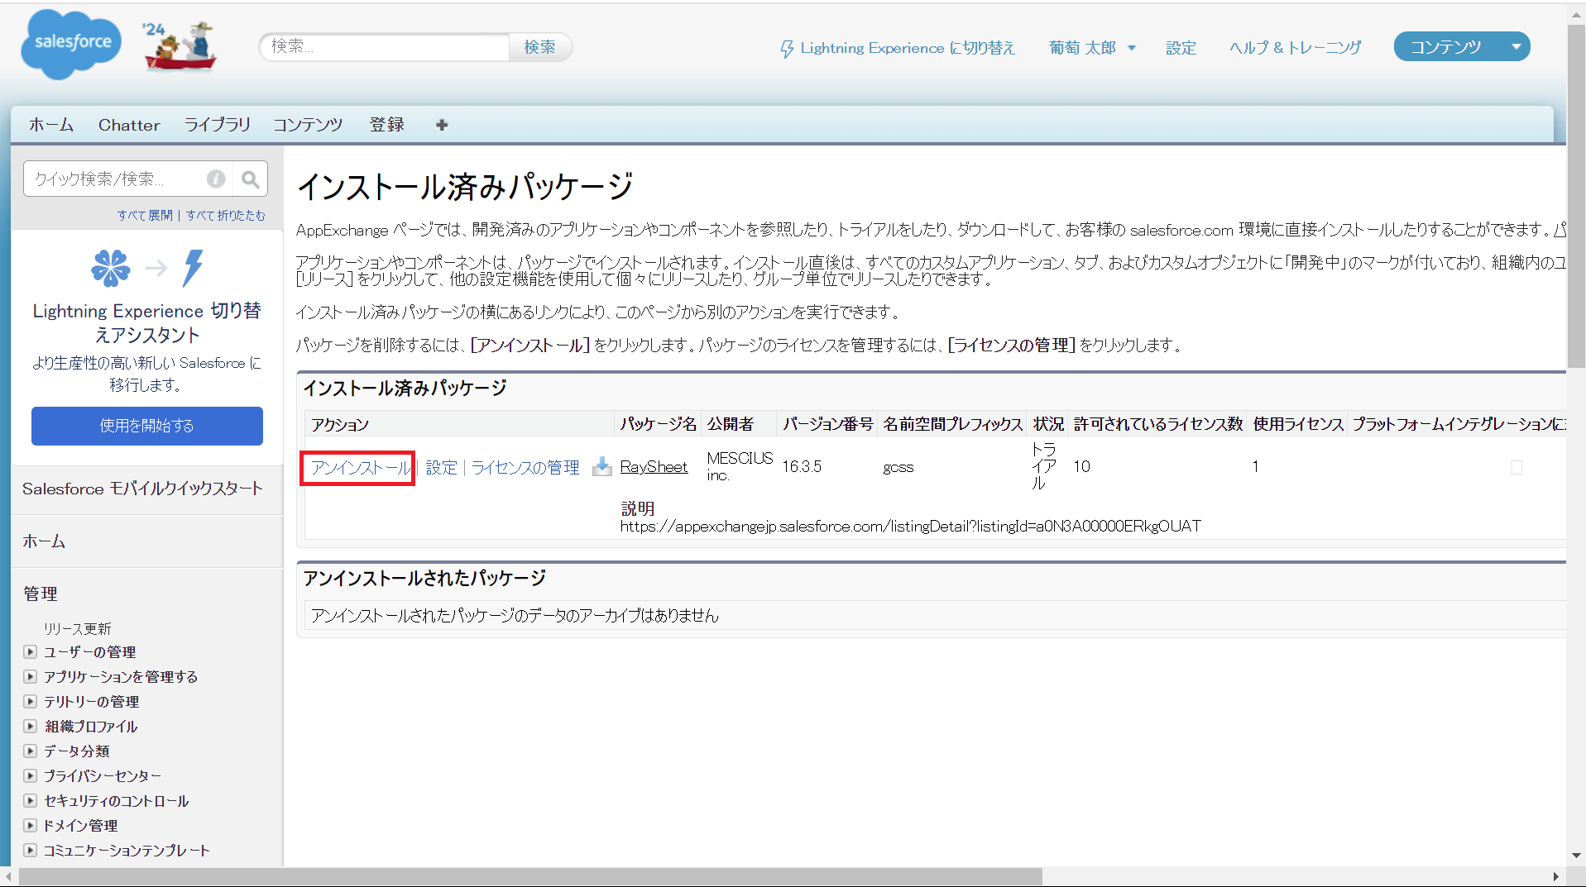Expand ユーザーの管理 tree node
The width and height of the screenshot is (1586, 887).
pos(31,652)
